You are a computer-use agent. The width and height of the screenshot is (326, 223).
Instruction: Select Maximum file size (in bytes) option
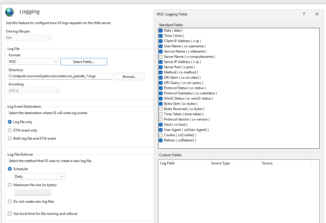10,185
